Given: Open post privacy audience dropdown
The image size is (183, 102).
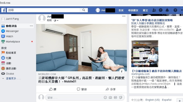Looking at the screenshot, I should tap(56, 21).
